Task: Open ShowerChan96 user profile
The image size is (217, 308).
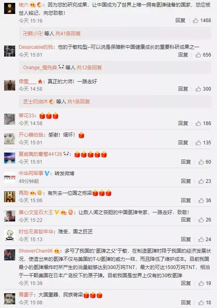Action: click(x=36, y=251)
